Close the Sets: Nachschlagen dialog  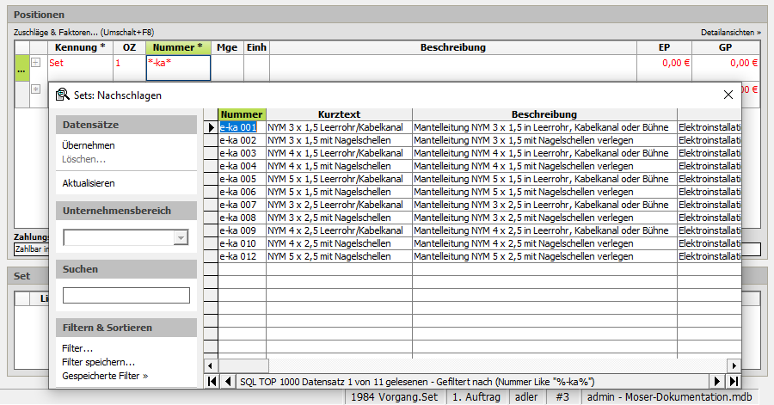pos(728,95)
